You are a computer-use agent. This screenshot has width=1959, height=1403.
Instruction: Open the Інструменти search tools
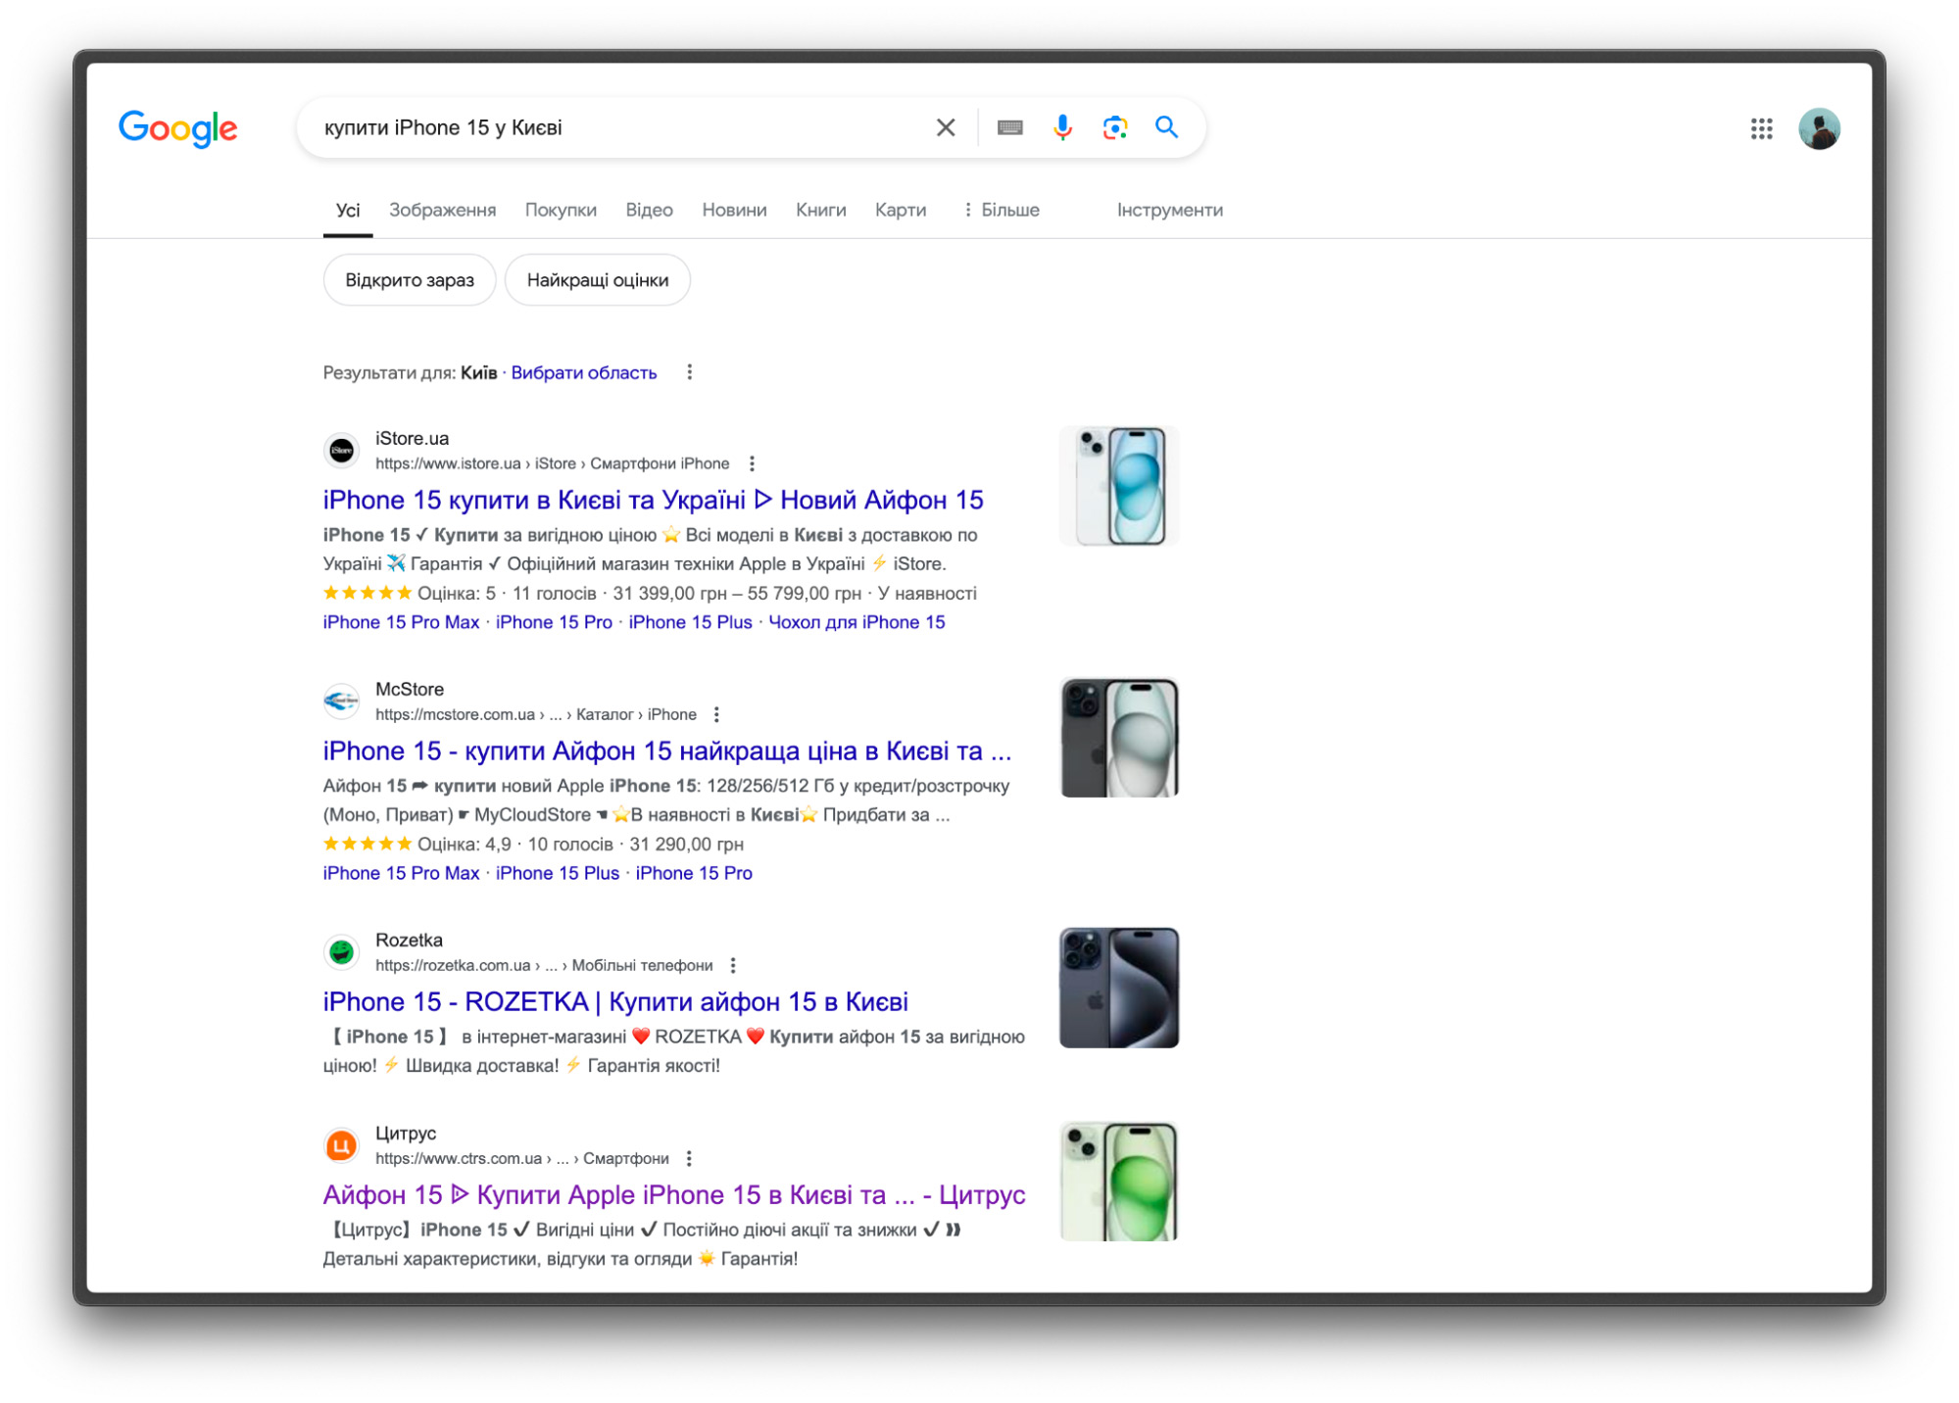pos(1169,210)
